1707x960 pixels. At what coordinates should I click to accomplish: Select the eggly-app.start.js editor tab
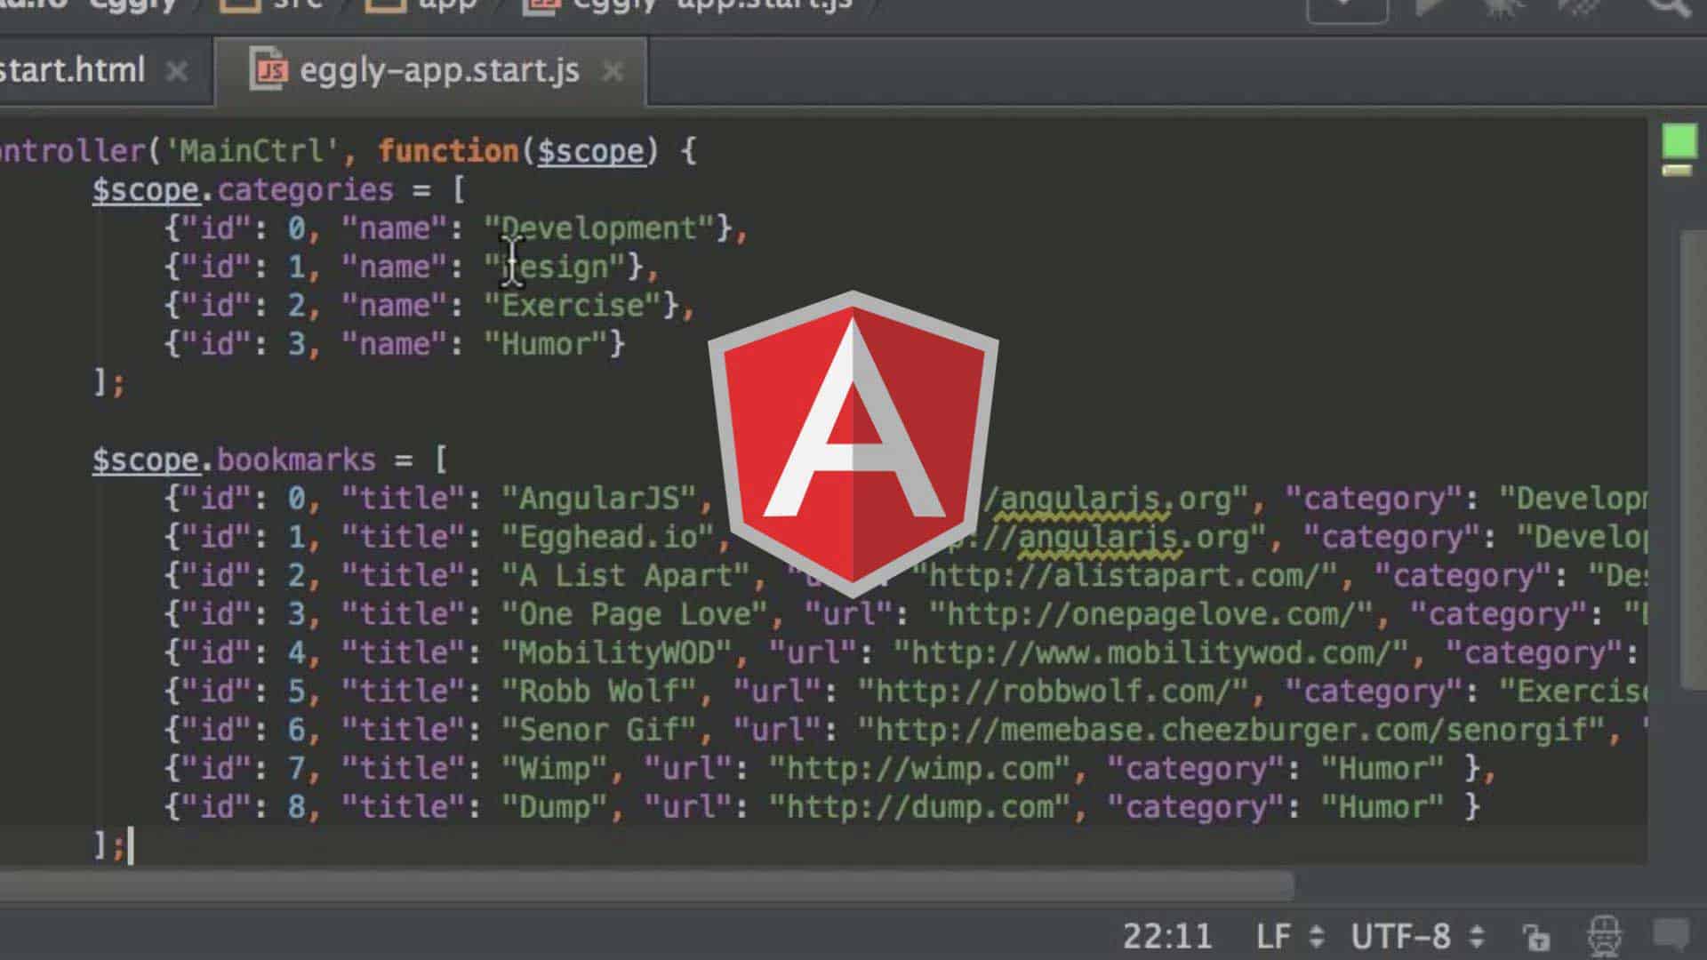pos(438,69)
